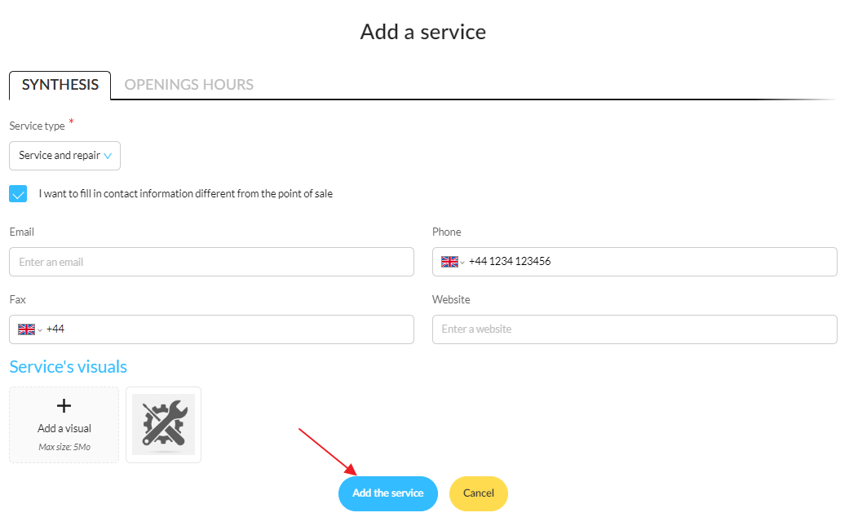Click the 'Service's visuals' heading

pyautogui.click(x=69, y=367)
